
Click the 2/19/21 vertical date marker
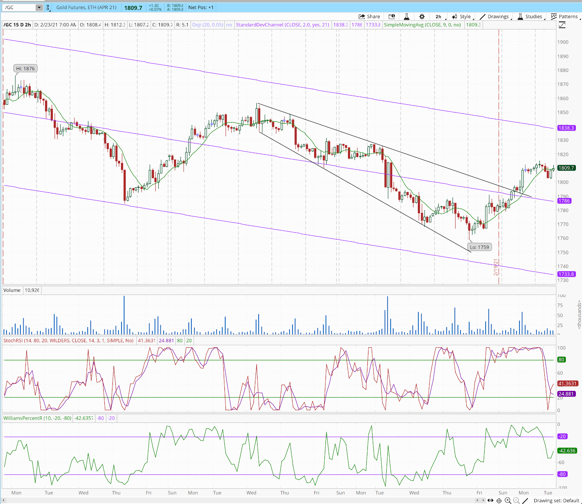click(496, 267)
